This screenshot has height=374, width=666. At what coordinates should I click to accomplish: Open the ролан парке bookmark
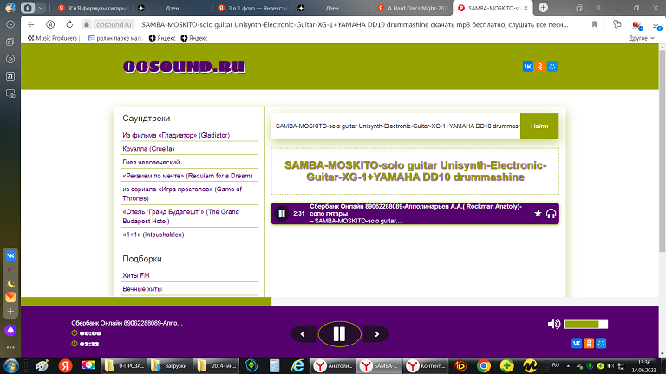[x=115, y=38]
